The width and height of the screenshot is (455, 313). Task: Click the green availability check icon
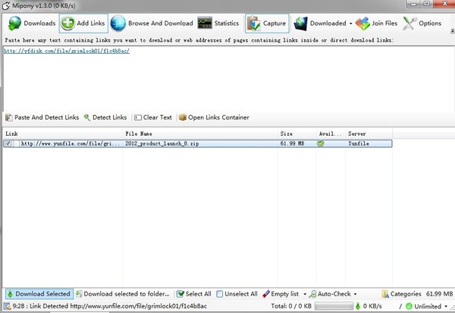(x=321, y=143)
